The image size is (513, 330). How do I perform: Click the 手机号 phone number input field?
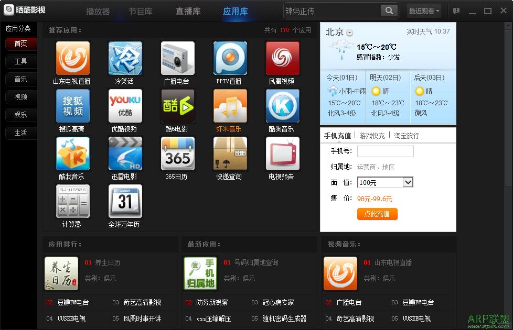[386, 151]
